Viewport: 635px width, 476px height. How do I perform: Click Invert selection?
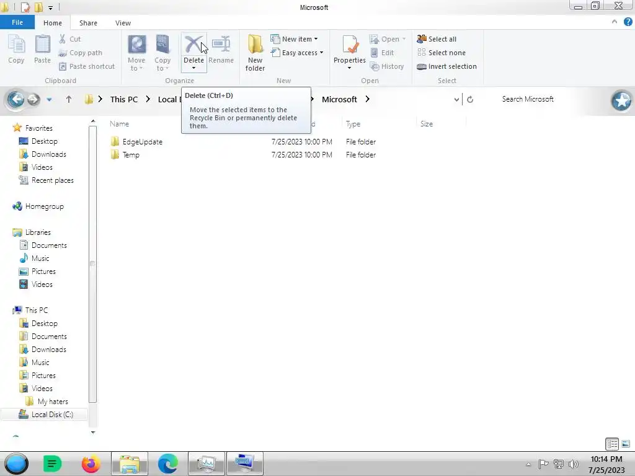click(446, 66)
